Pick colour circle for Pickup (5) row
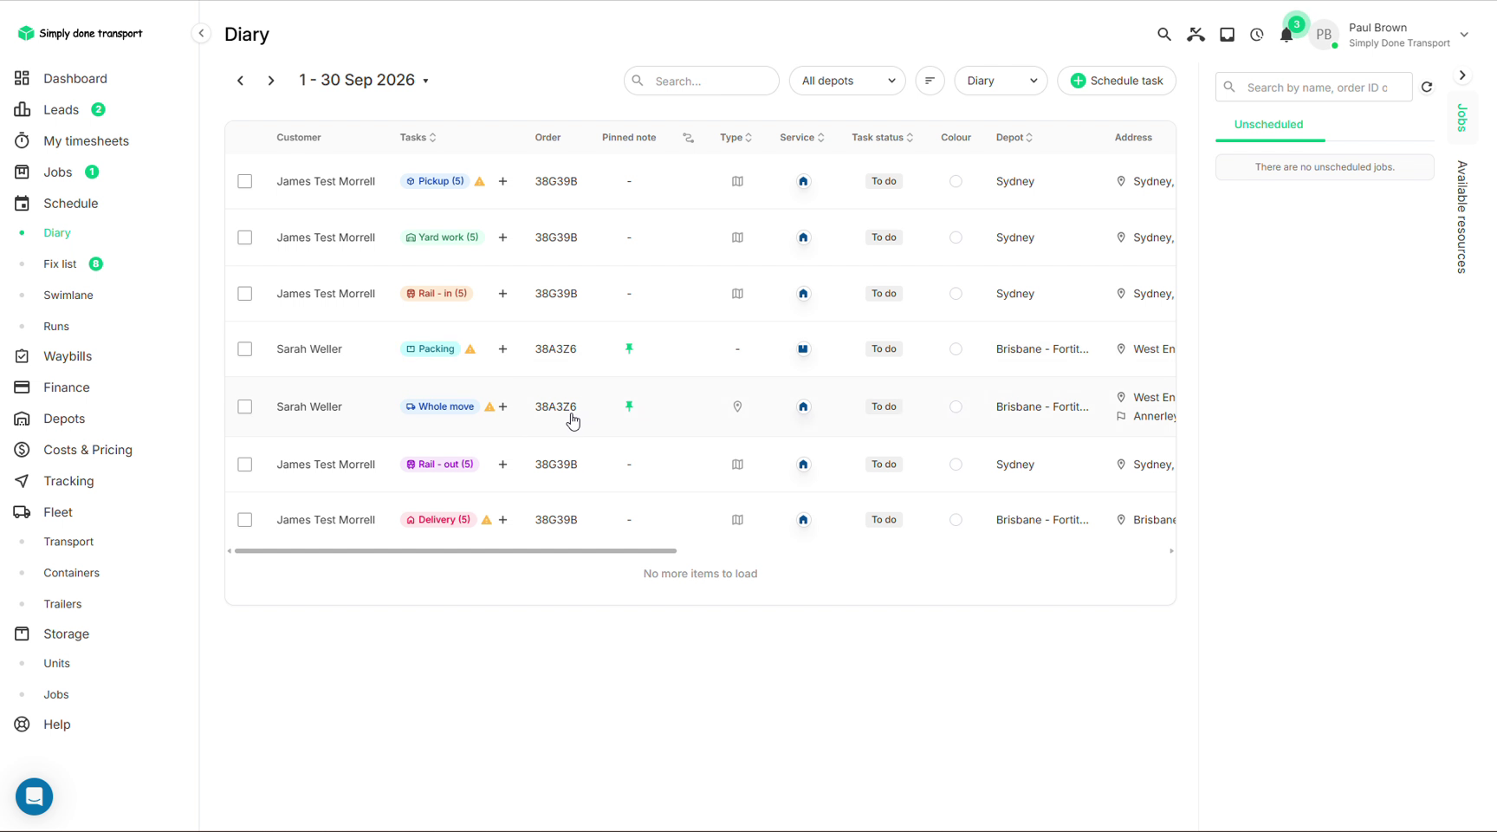Image resolution: width=1497 pixels, height=832 pixels. click(956, 181)
